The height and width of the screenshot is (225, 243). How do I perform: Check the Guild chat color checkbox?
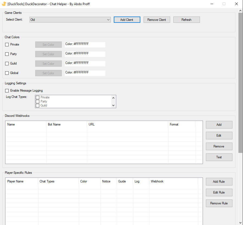(7, 63)
